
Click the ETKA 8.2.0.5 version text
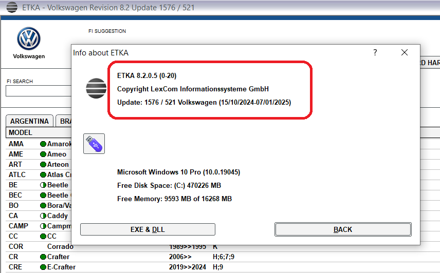coord(147,75)
